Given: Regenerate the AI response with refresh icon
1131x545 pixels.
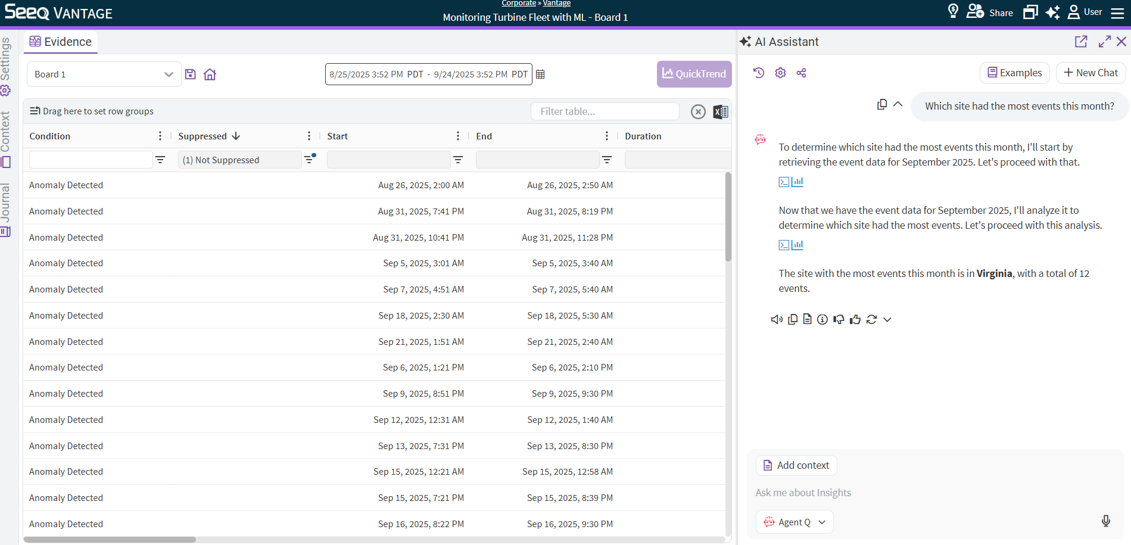Looking at the screenshot, I should pyautogui.click(x=871, y=319).
